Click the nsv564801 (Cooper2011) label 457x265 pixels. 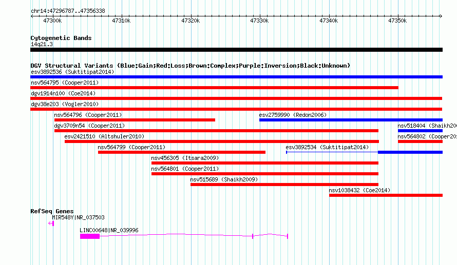185,169
